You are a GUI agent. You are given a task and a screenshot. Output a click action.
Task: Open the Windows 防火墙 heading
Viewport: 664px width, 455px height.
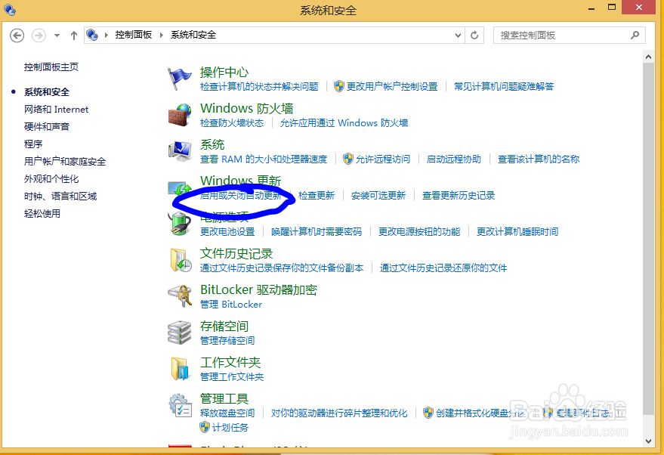click(247, 108)
